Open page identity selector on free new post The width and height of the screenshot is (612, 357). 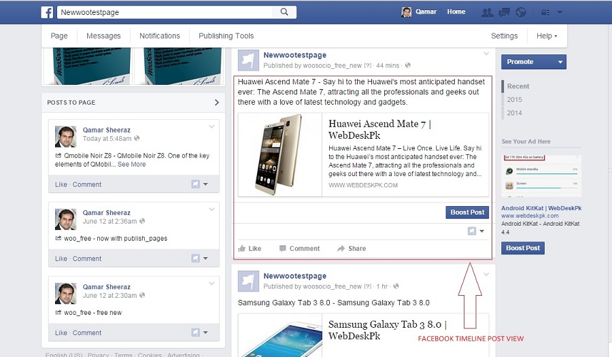click(x=199, y=333)
